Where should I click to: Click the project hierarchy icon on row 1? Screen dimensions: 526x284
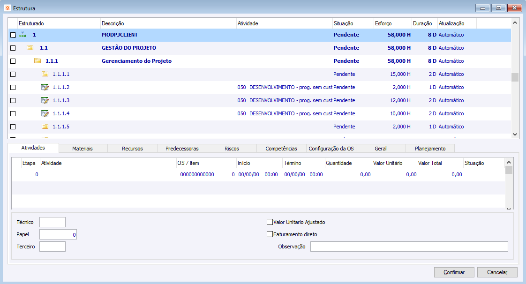click(23, 35)
